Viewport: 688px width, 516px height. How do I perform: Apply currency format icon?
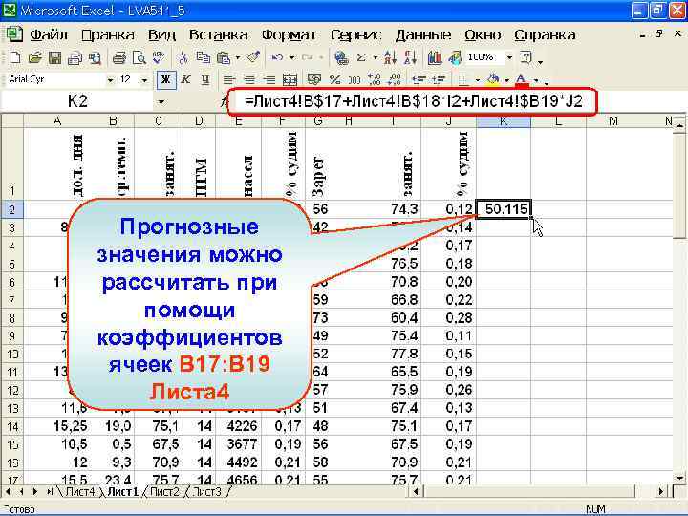[x=314, y=80]
